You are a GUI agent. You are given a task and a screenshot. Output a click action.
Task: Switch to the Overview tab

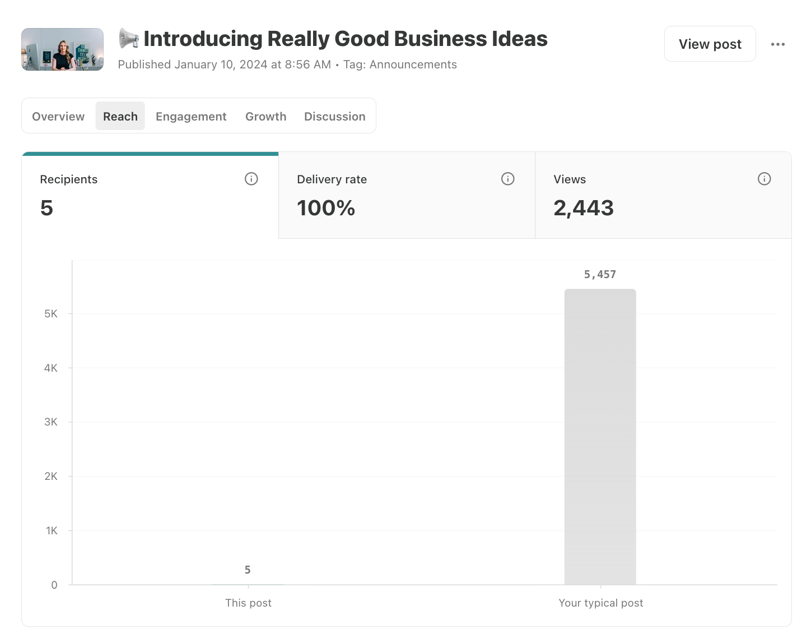(x=58, y=116)
